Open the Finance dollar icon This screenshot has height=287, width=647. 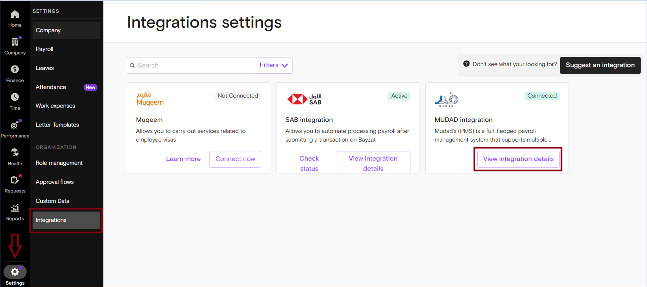pyautogui.click(x=15, y=69)
